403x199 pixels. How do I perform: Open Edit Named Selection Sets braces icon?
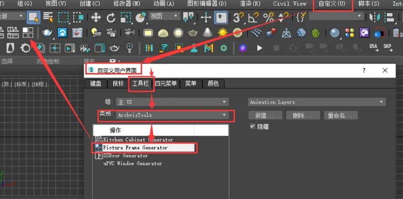(301, 17)
